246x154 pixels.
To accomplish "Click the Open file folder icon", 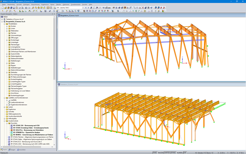I will pos(5,8).
